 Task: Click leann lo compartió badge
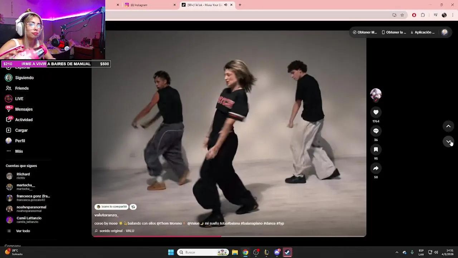click(111, 207)
